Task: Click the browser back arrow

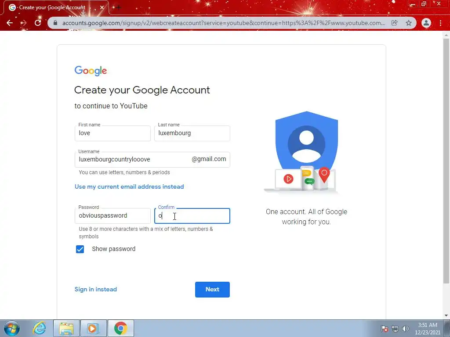Action: (x=10, y=23)
